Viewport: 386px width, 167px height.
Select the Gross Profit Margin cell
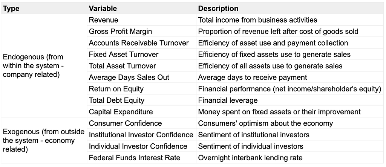coord(142,31)
